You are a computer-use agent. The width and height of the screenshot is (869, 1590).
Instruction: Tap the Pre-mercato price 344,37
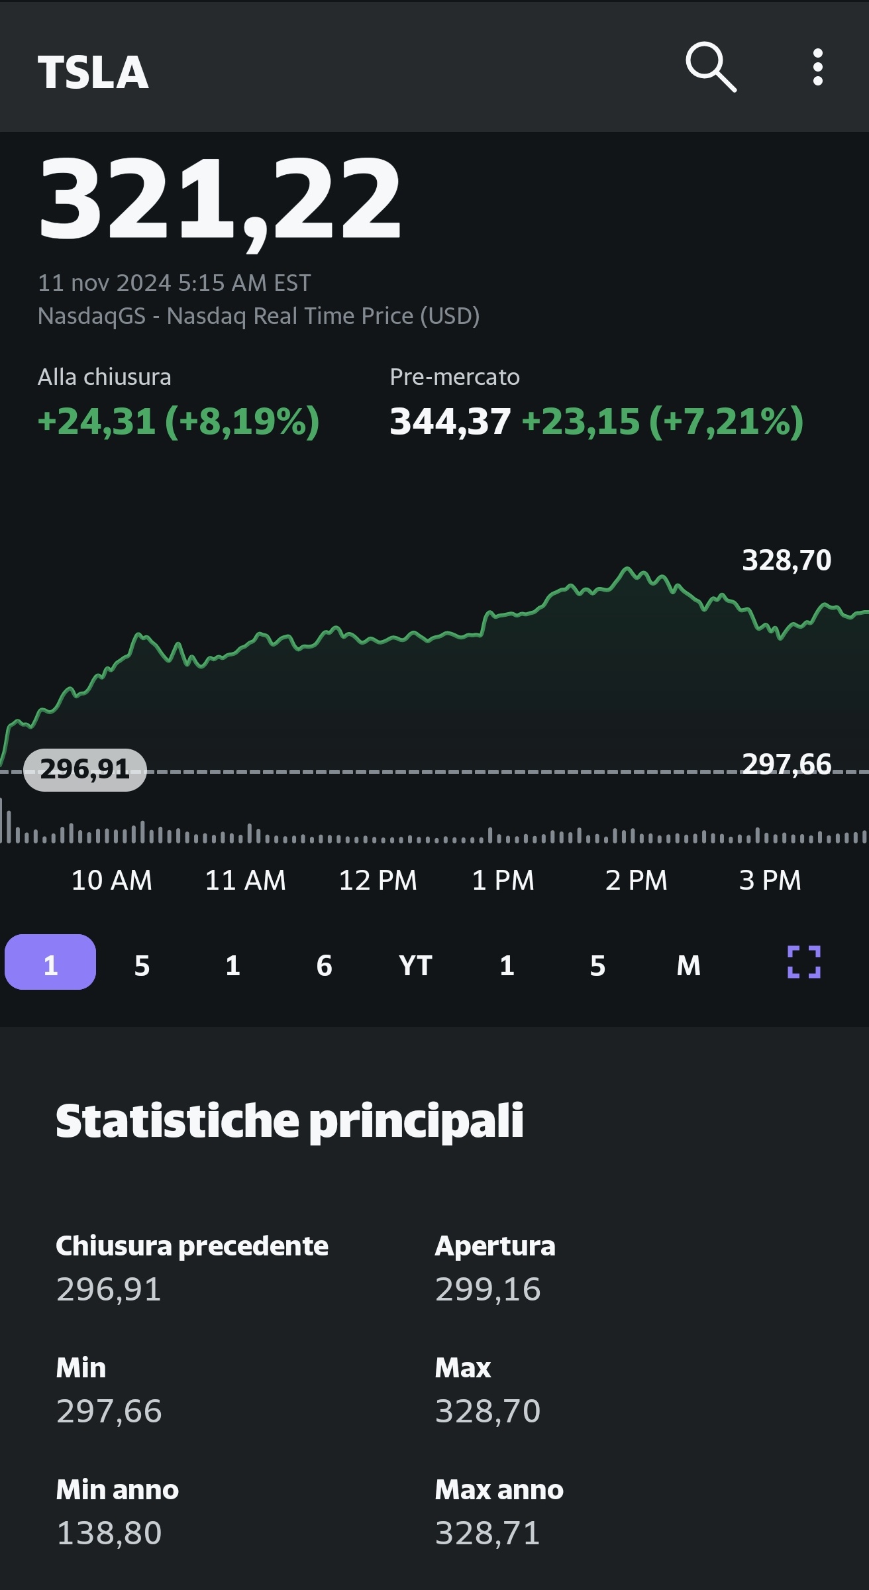(450, 421)
